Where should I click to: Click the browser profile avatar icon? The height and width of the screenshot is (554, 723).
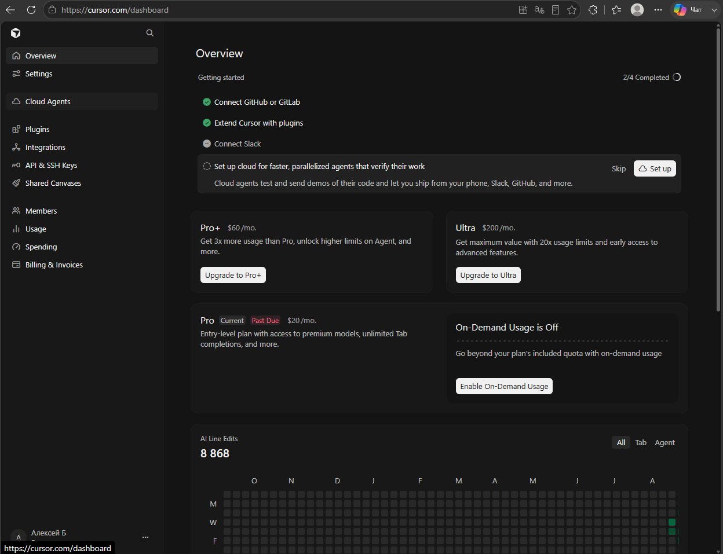637,10
